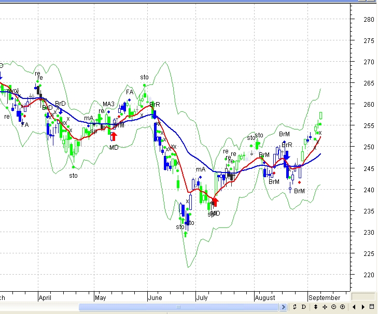
Task: Click the 'vvol' signal label
Action: [x=12, y=91]
